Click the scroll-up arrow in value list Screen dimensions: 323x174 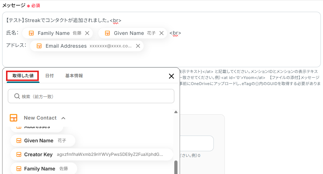click(x=176, y=112)
